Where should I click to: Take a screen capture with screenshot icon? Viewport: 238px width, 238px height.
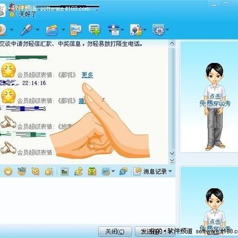coord(106,171)
